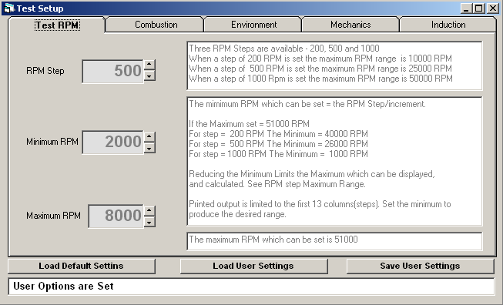
Task: Close the Test Setup window
Action: (x=492, y=8)
